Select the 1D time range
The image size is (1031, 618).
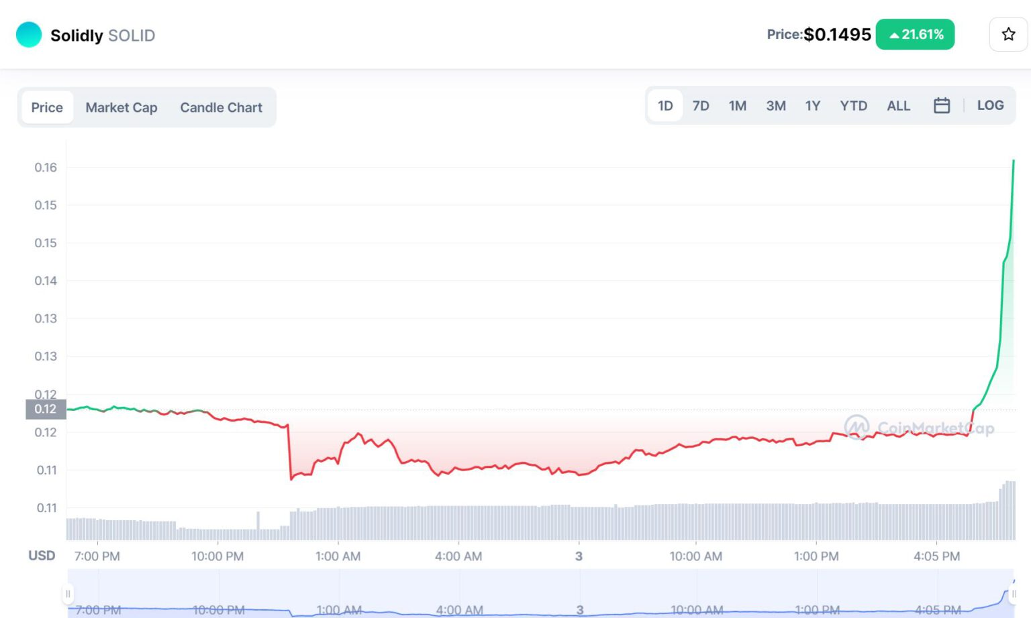[x=665, y=106]
